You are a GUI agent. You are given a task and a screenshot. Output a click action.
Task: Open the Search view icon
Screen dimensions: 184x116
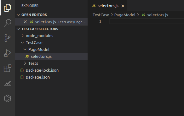[8, 23]
